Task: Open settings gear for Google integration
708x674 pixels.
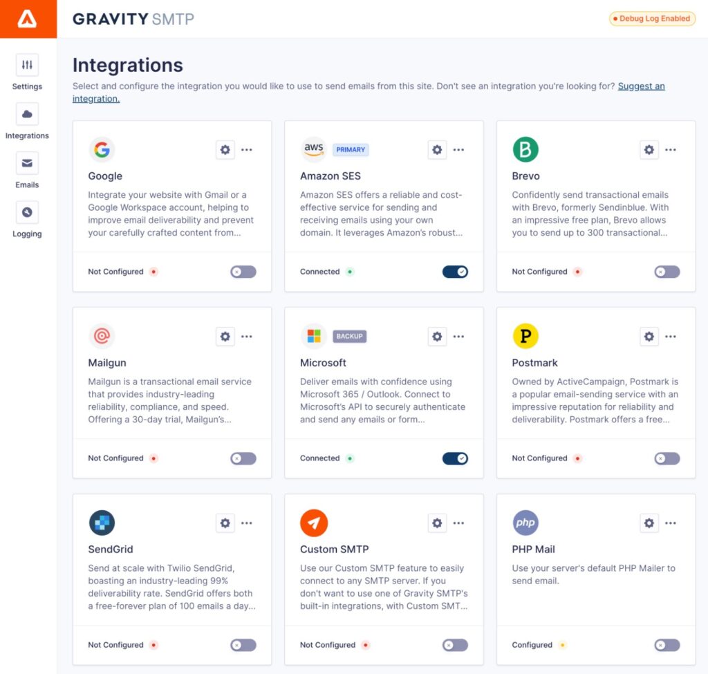Action: click(x=225, y=150)
